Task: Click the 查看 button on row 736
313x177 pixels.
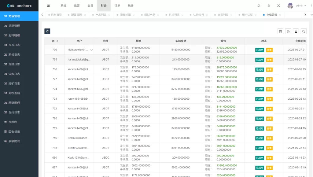Action: (x=269, y=50)
